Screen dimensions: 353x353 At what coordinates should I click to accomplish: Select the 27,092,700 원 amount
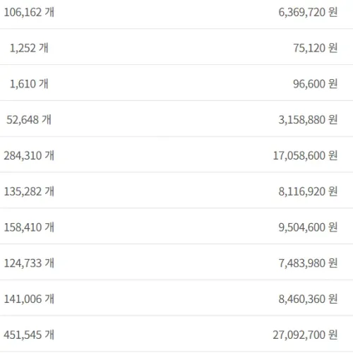click(x=305, y=335)
